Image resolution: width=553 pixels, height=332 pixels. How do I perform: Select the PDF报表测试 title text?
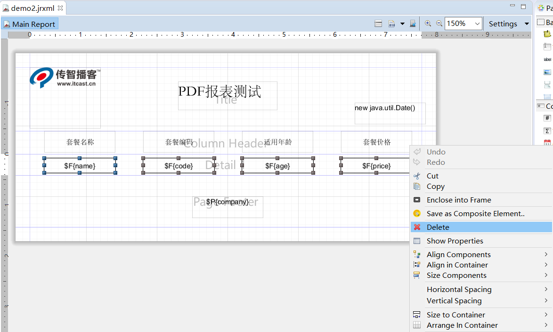[x=228, y=96]
